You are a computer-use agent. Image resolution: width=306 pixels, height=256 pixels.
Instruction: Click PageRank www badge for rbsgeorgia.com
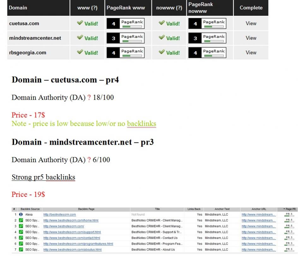pyautogui.click(x=125, y=53)
